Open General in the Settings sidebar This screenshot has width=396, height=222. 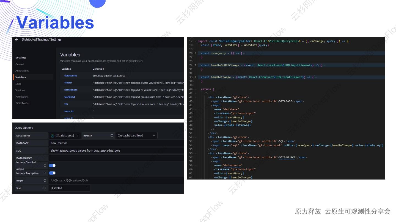20,64
